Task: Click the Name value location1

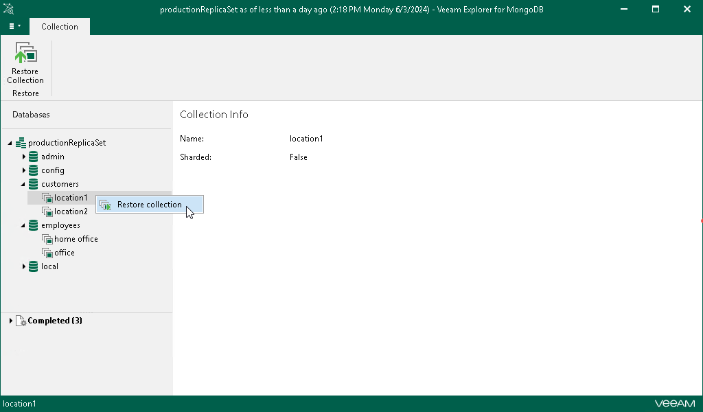Action: click(x=306, y=139)
